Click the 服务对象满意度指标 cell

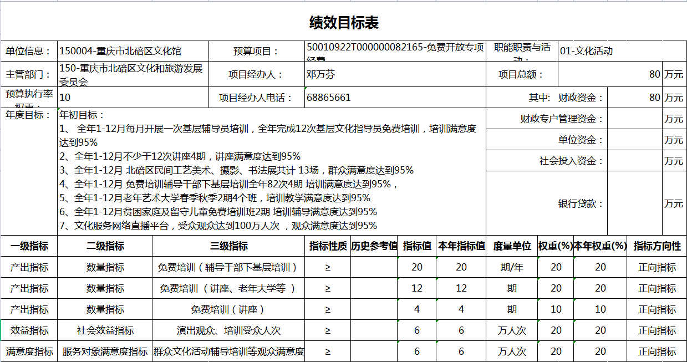point(105,351)
